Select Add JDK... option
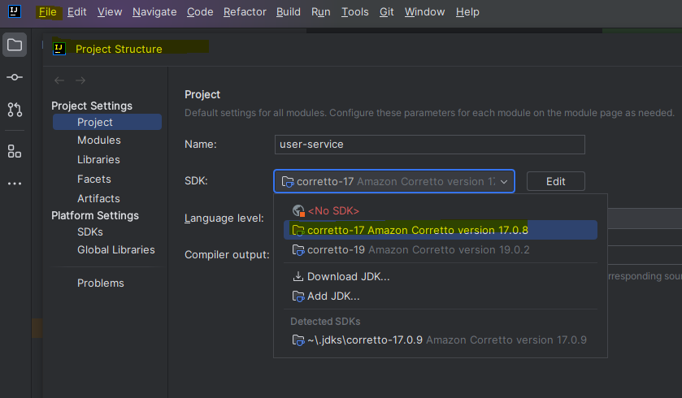 pyautogui.click(x=440, y=296)
